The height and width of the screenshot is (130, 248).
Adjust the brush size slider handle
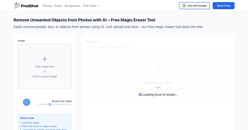(x=50, y=104)
